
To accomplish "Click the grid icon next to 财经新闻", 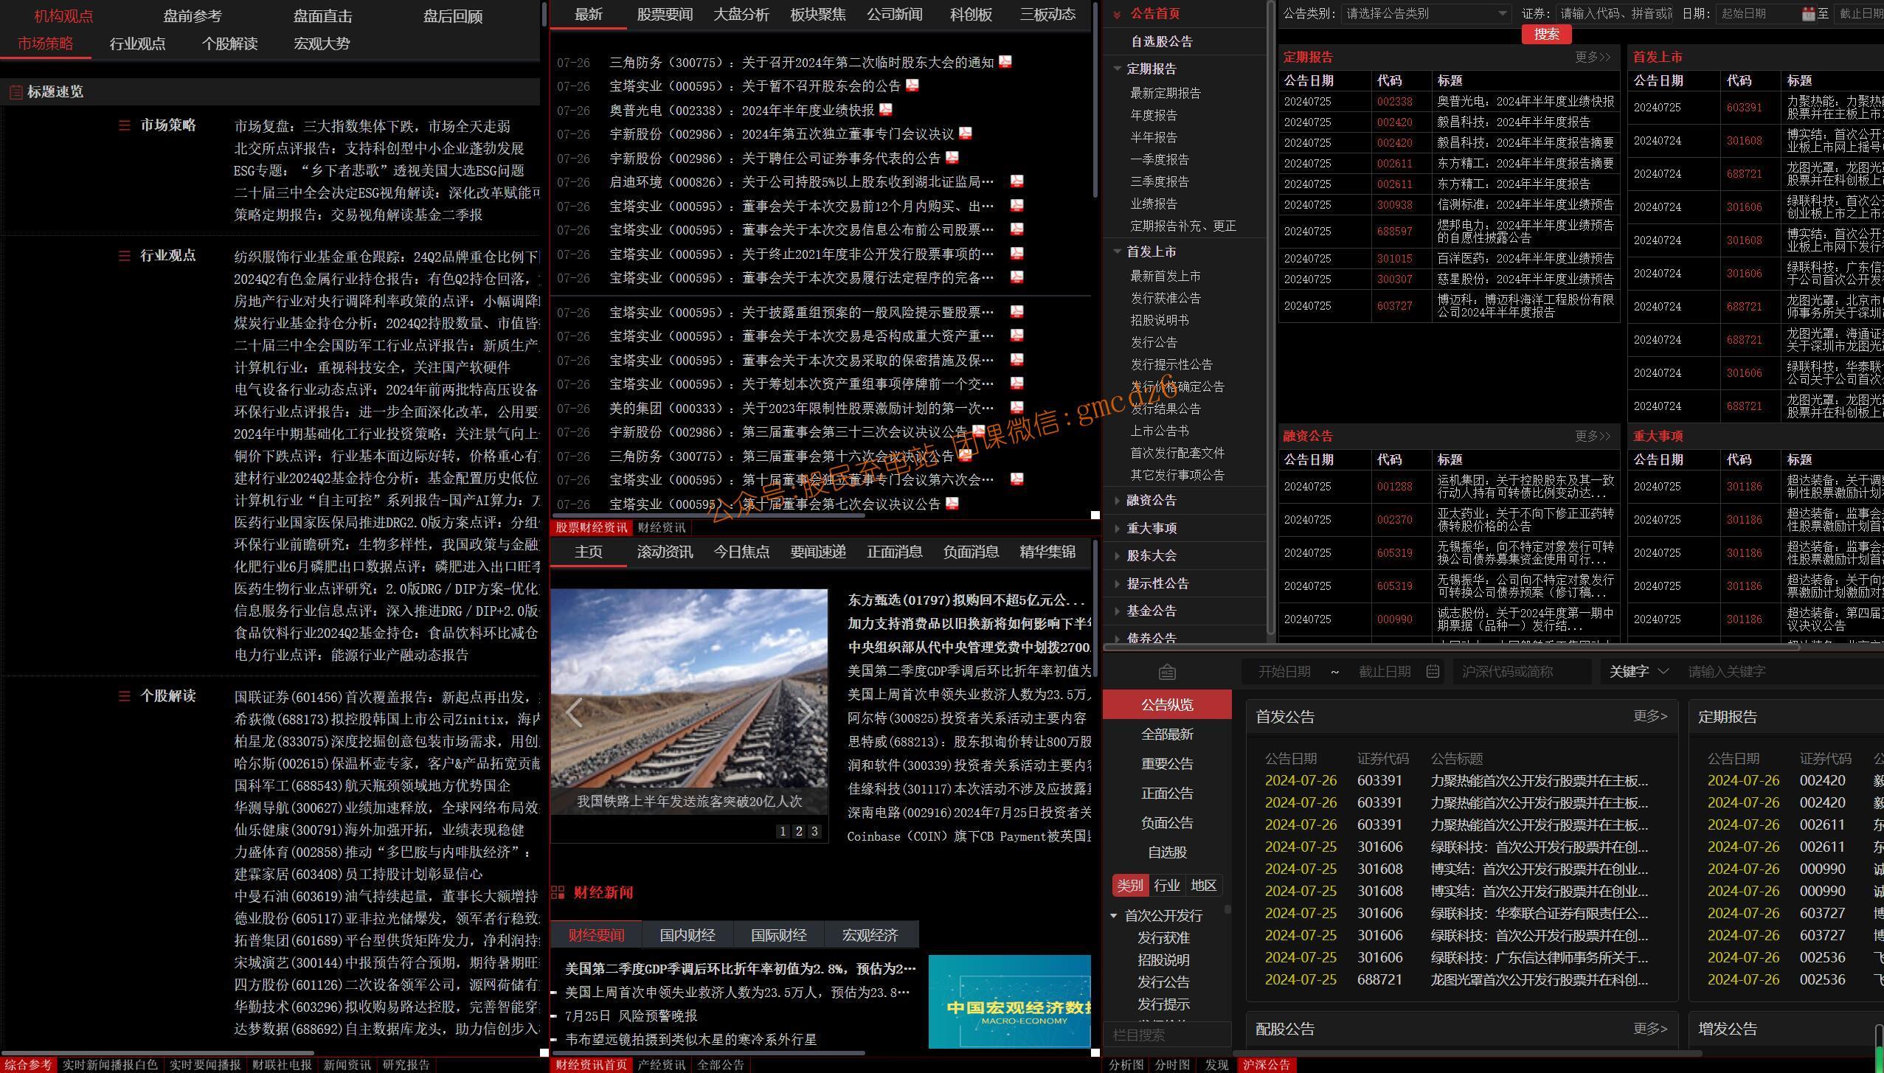I will point(558,892).
